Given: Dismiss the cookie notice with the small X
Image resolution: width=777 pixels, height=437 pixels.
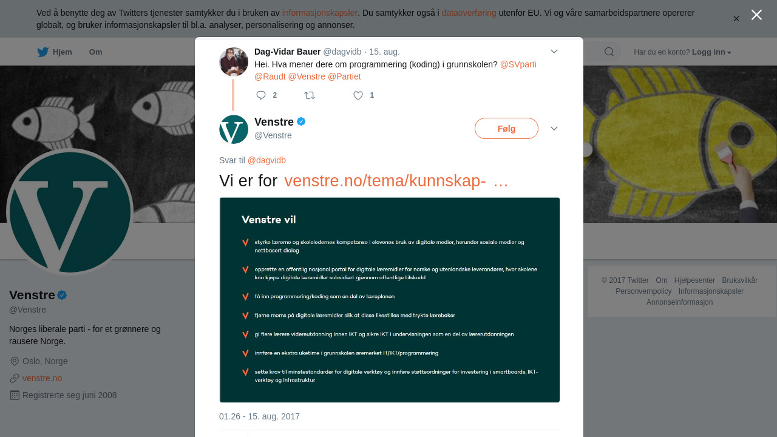Looking at the screenshot, I should click(x=736, y=19).
